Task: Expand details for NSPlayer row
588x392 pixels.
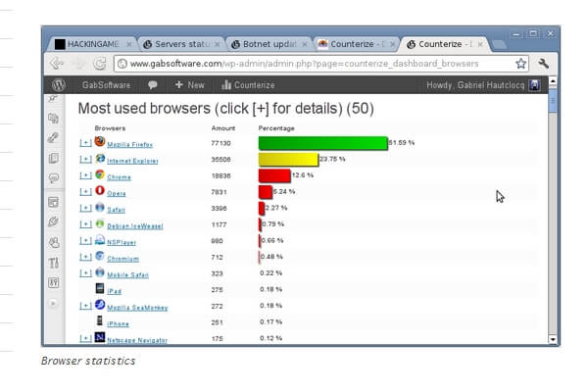Action: [x=85, y=241]
